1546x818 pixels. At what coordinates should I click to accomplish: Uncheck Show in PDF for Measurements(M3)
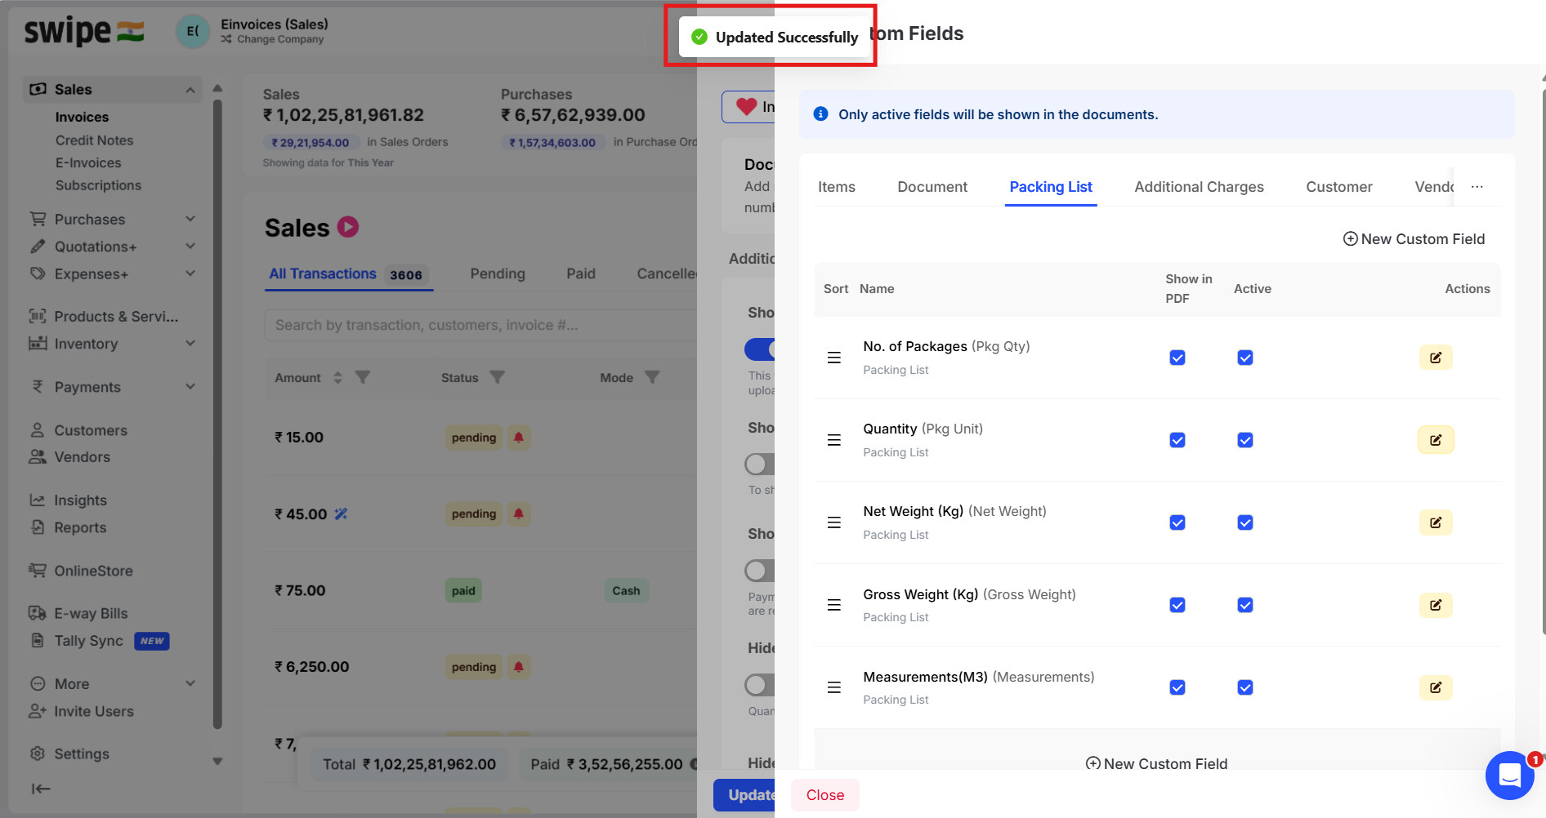(1177, 687)
